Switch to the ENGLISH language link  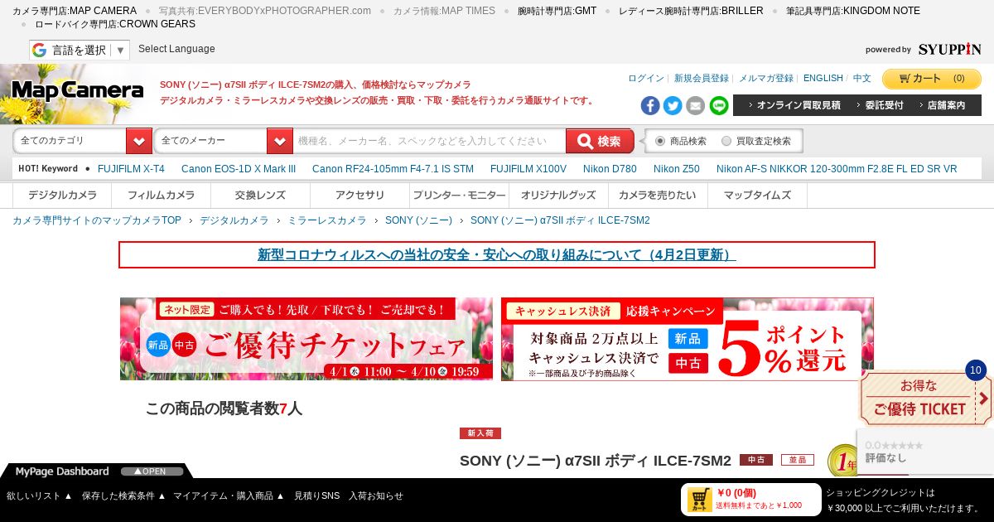823,78
